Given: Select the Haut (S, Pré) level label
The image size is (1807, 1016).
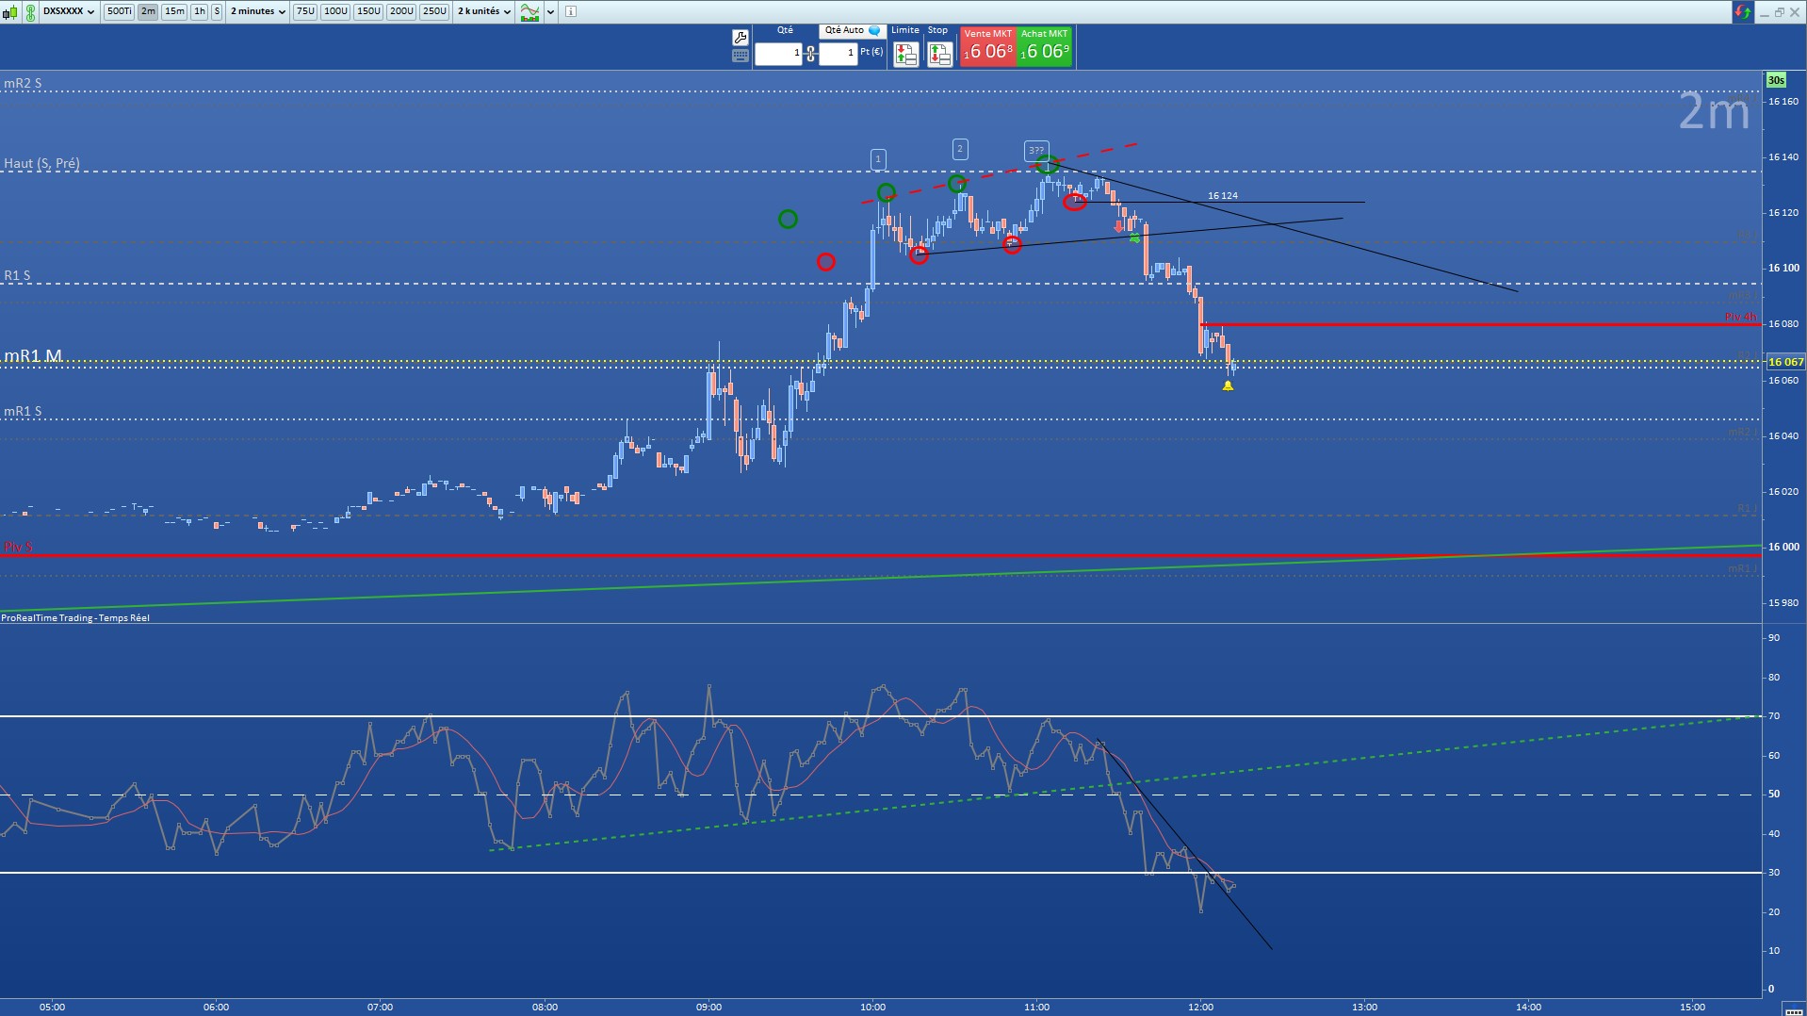Looking at the screenshot, I should click(x=41, y=163).
